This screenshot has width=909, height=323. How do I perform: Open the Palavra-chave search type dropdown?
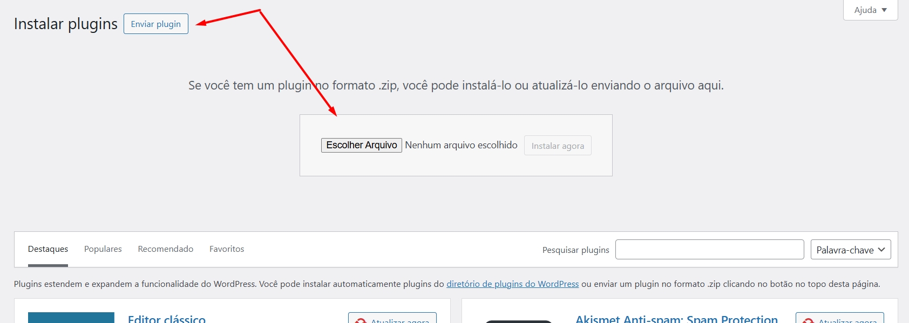850,250
